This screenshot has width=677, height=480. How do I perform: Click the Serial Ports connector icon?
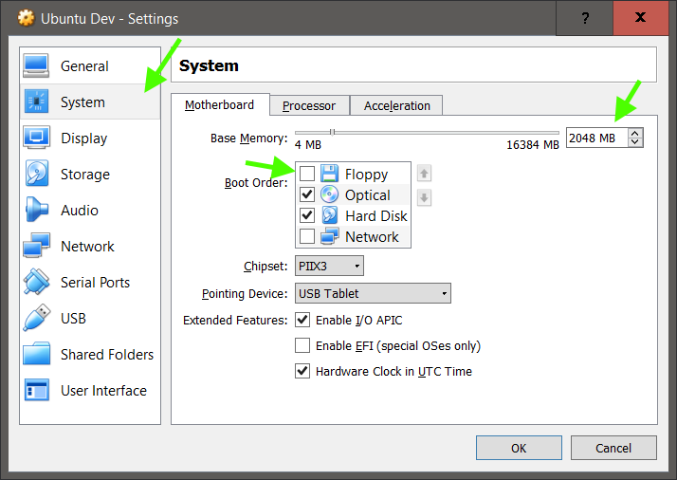pyautogui.click(x=36, y=282)
